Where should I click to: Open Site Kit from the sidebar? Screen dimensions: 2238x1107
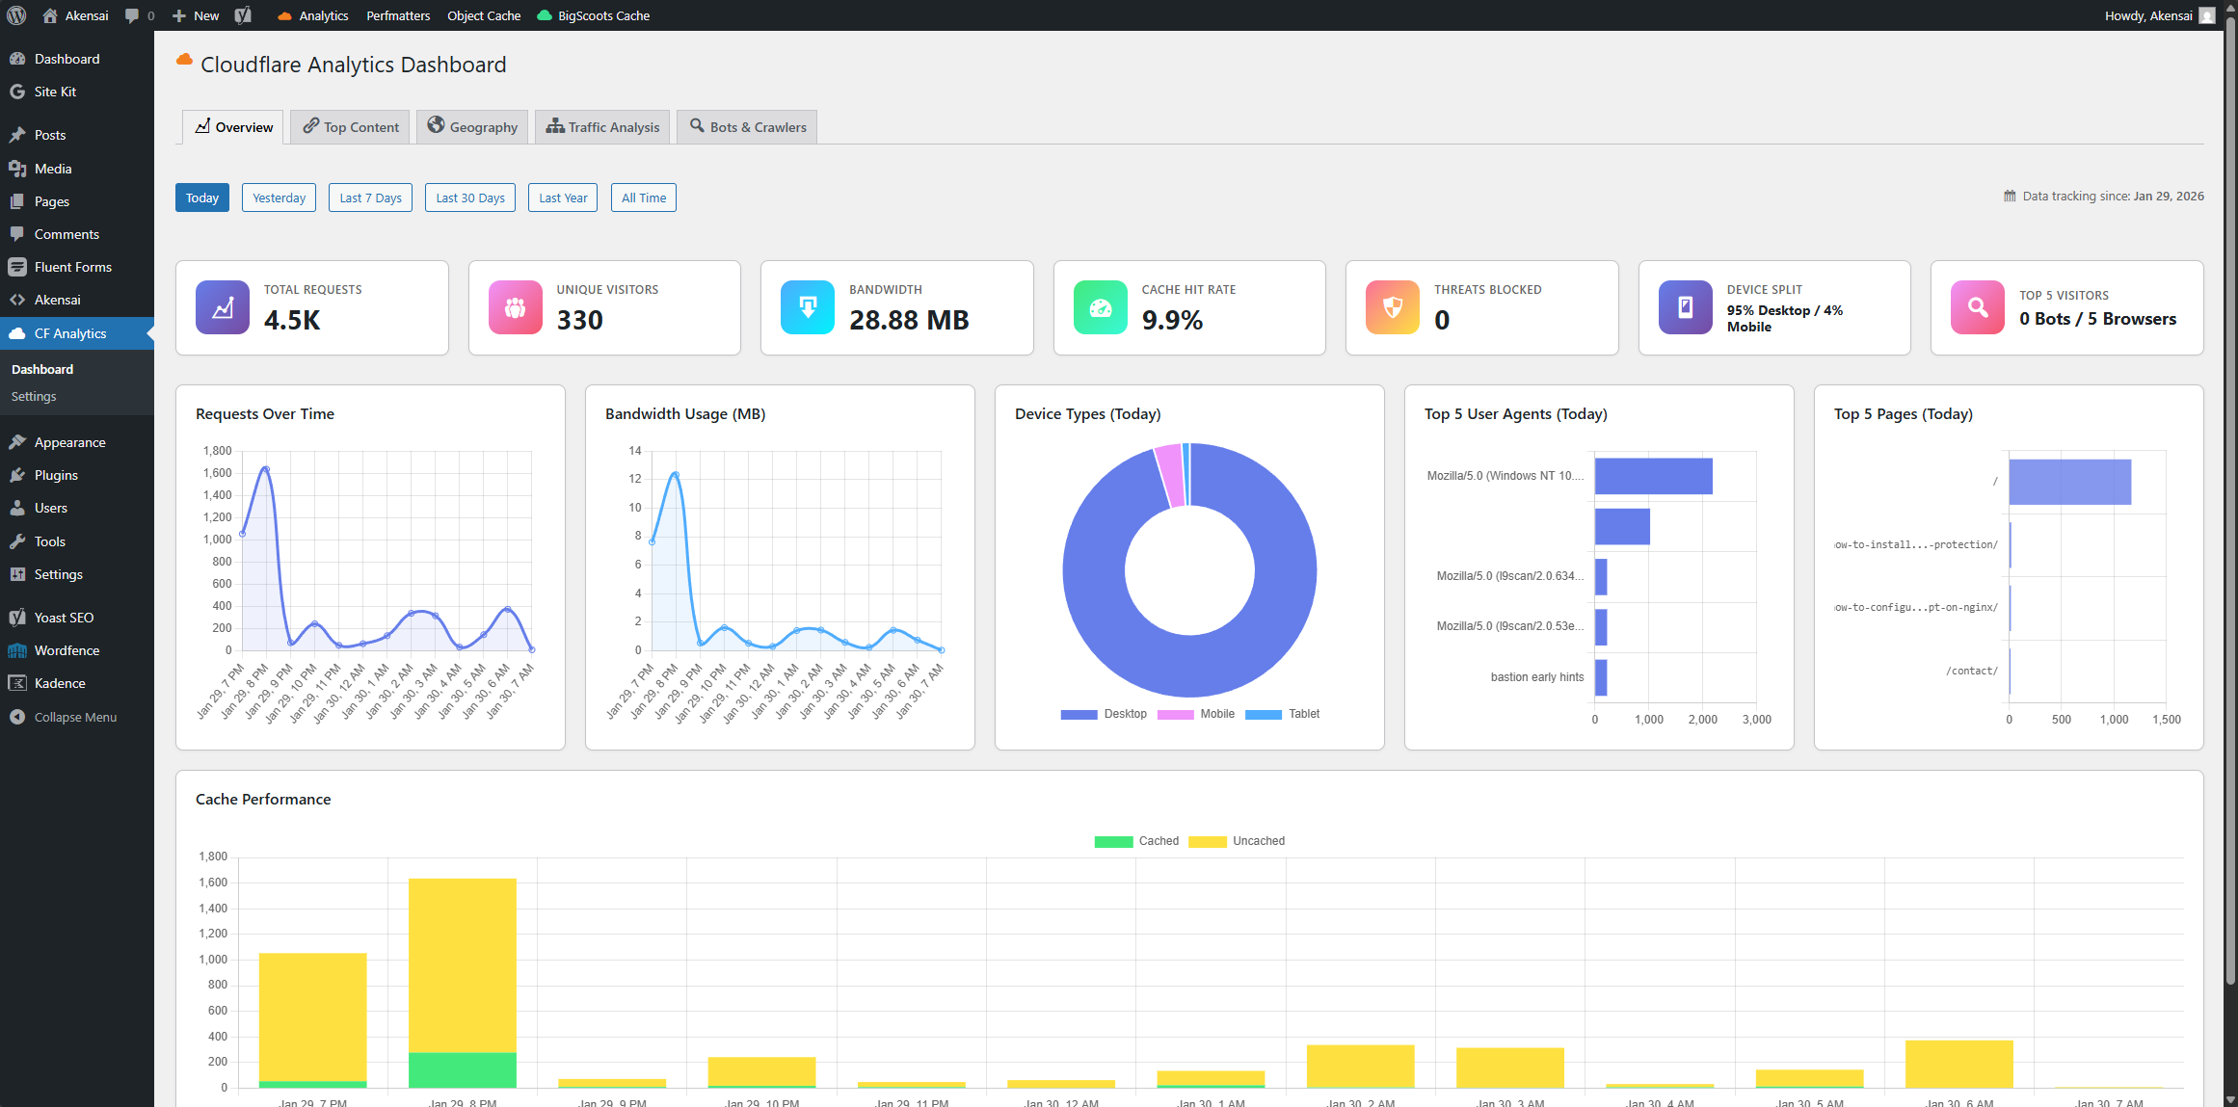(x=16, y=92)
